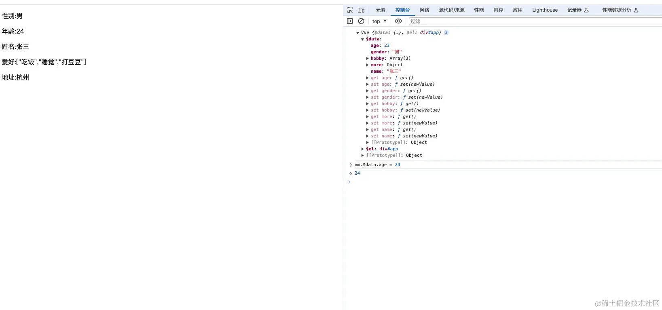Expand the set name setter
The height and width of the screenshot is (310, 662).
pyautogui.click(x=367, y=136)
